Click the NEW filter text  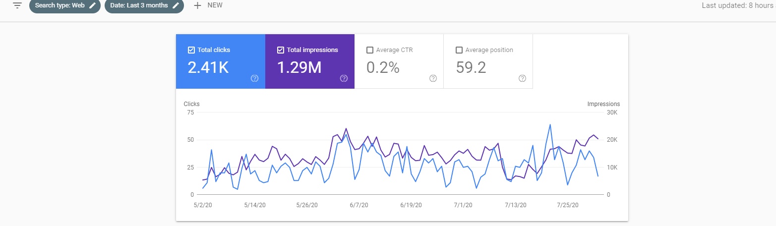tap(215, 5)
